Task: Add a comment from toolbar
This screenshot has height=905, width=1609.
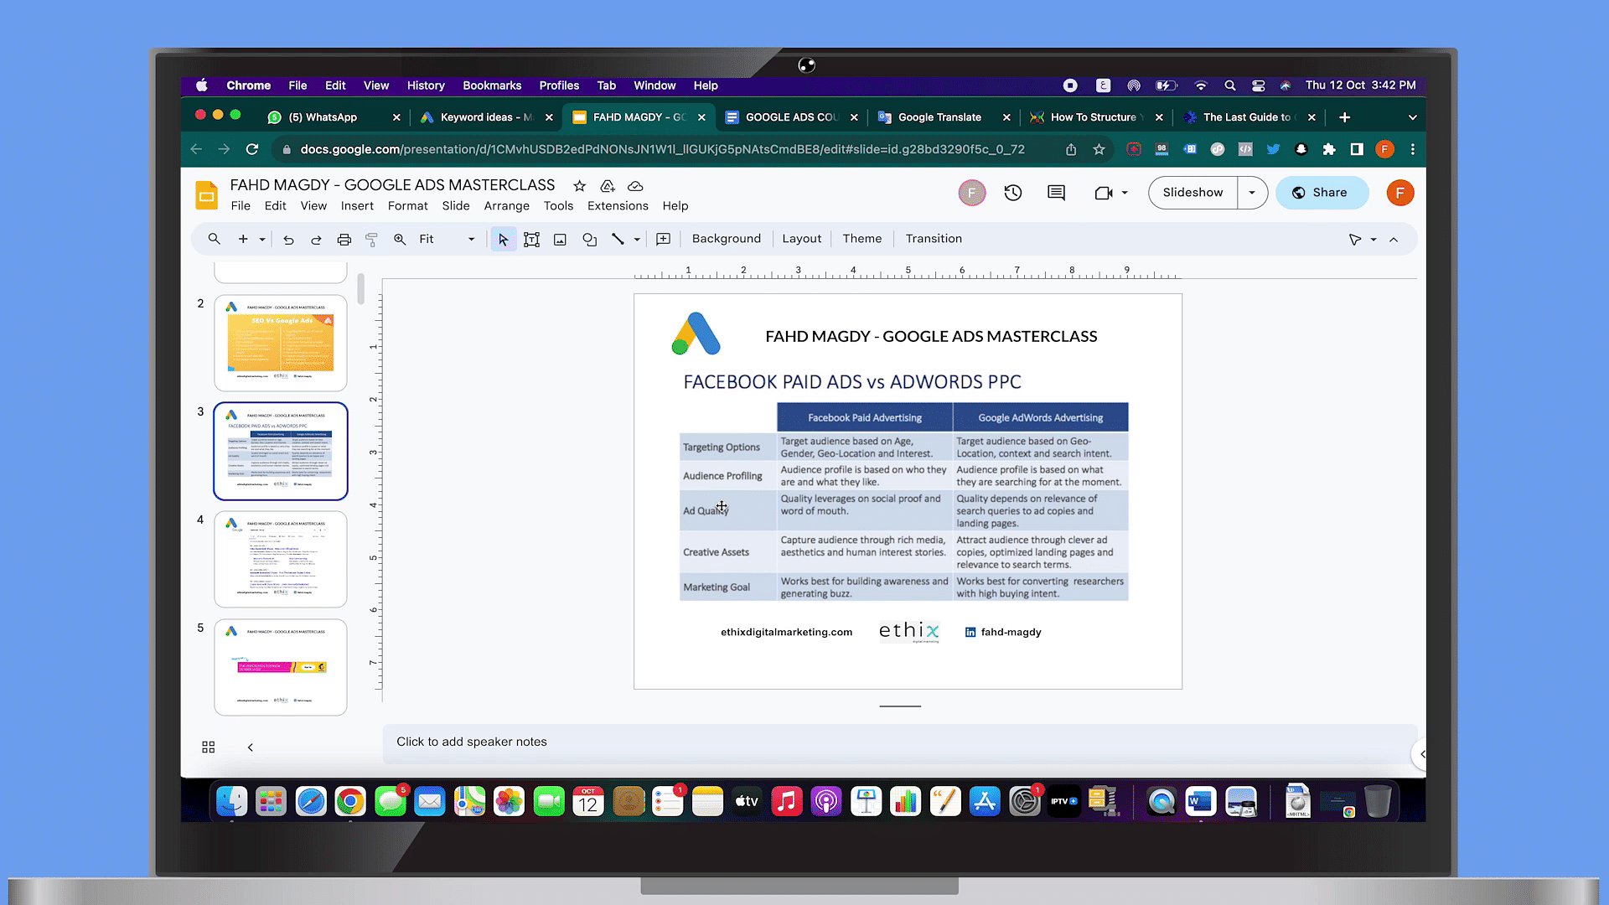Action: coord(663,240)
